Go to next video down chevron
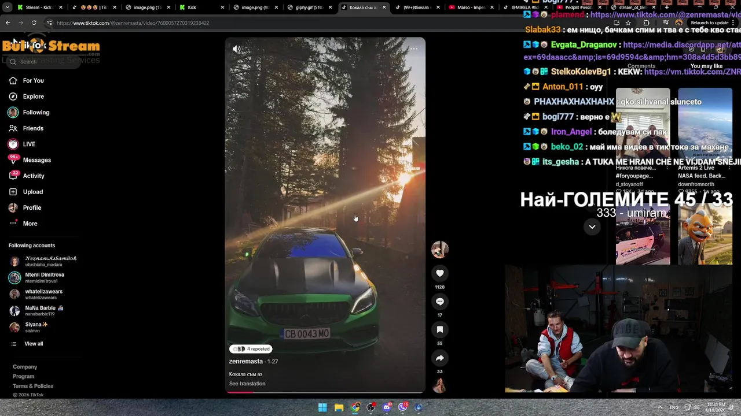The width and height of the screenshot is (741, 416). point(592,226)
